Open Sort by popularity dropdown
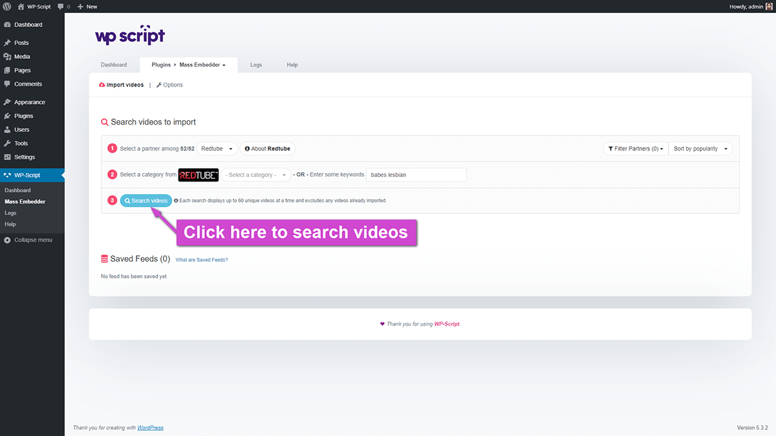The width and height of the screenshot is (776, 436). [x=700, y=149]
